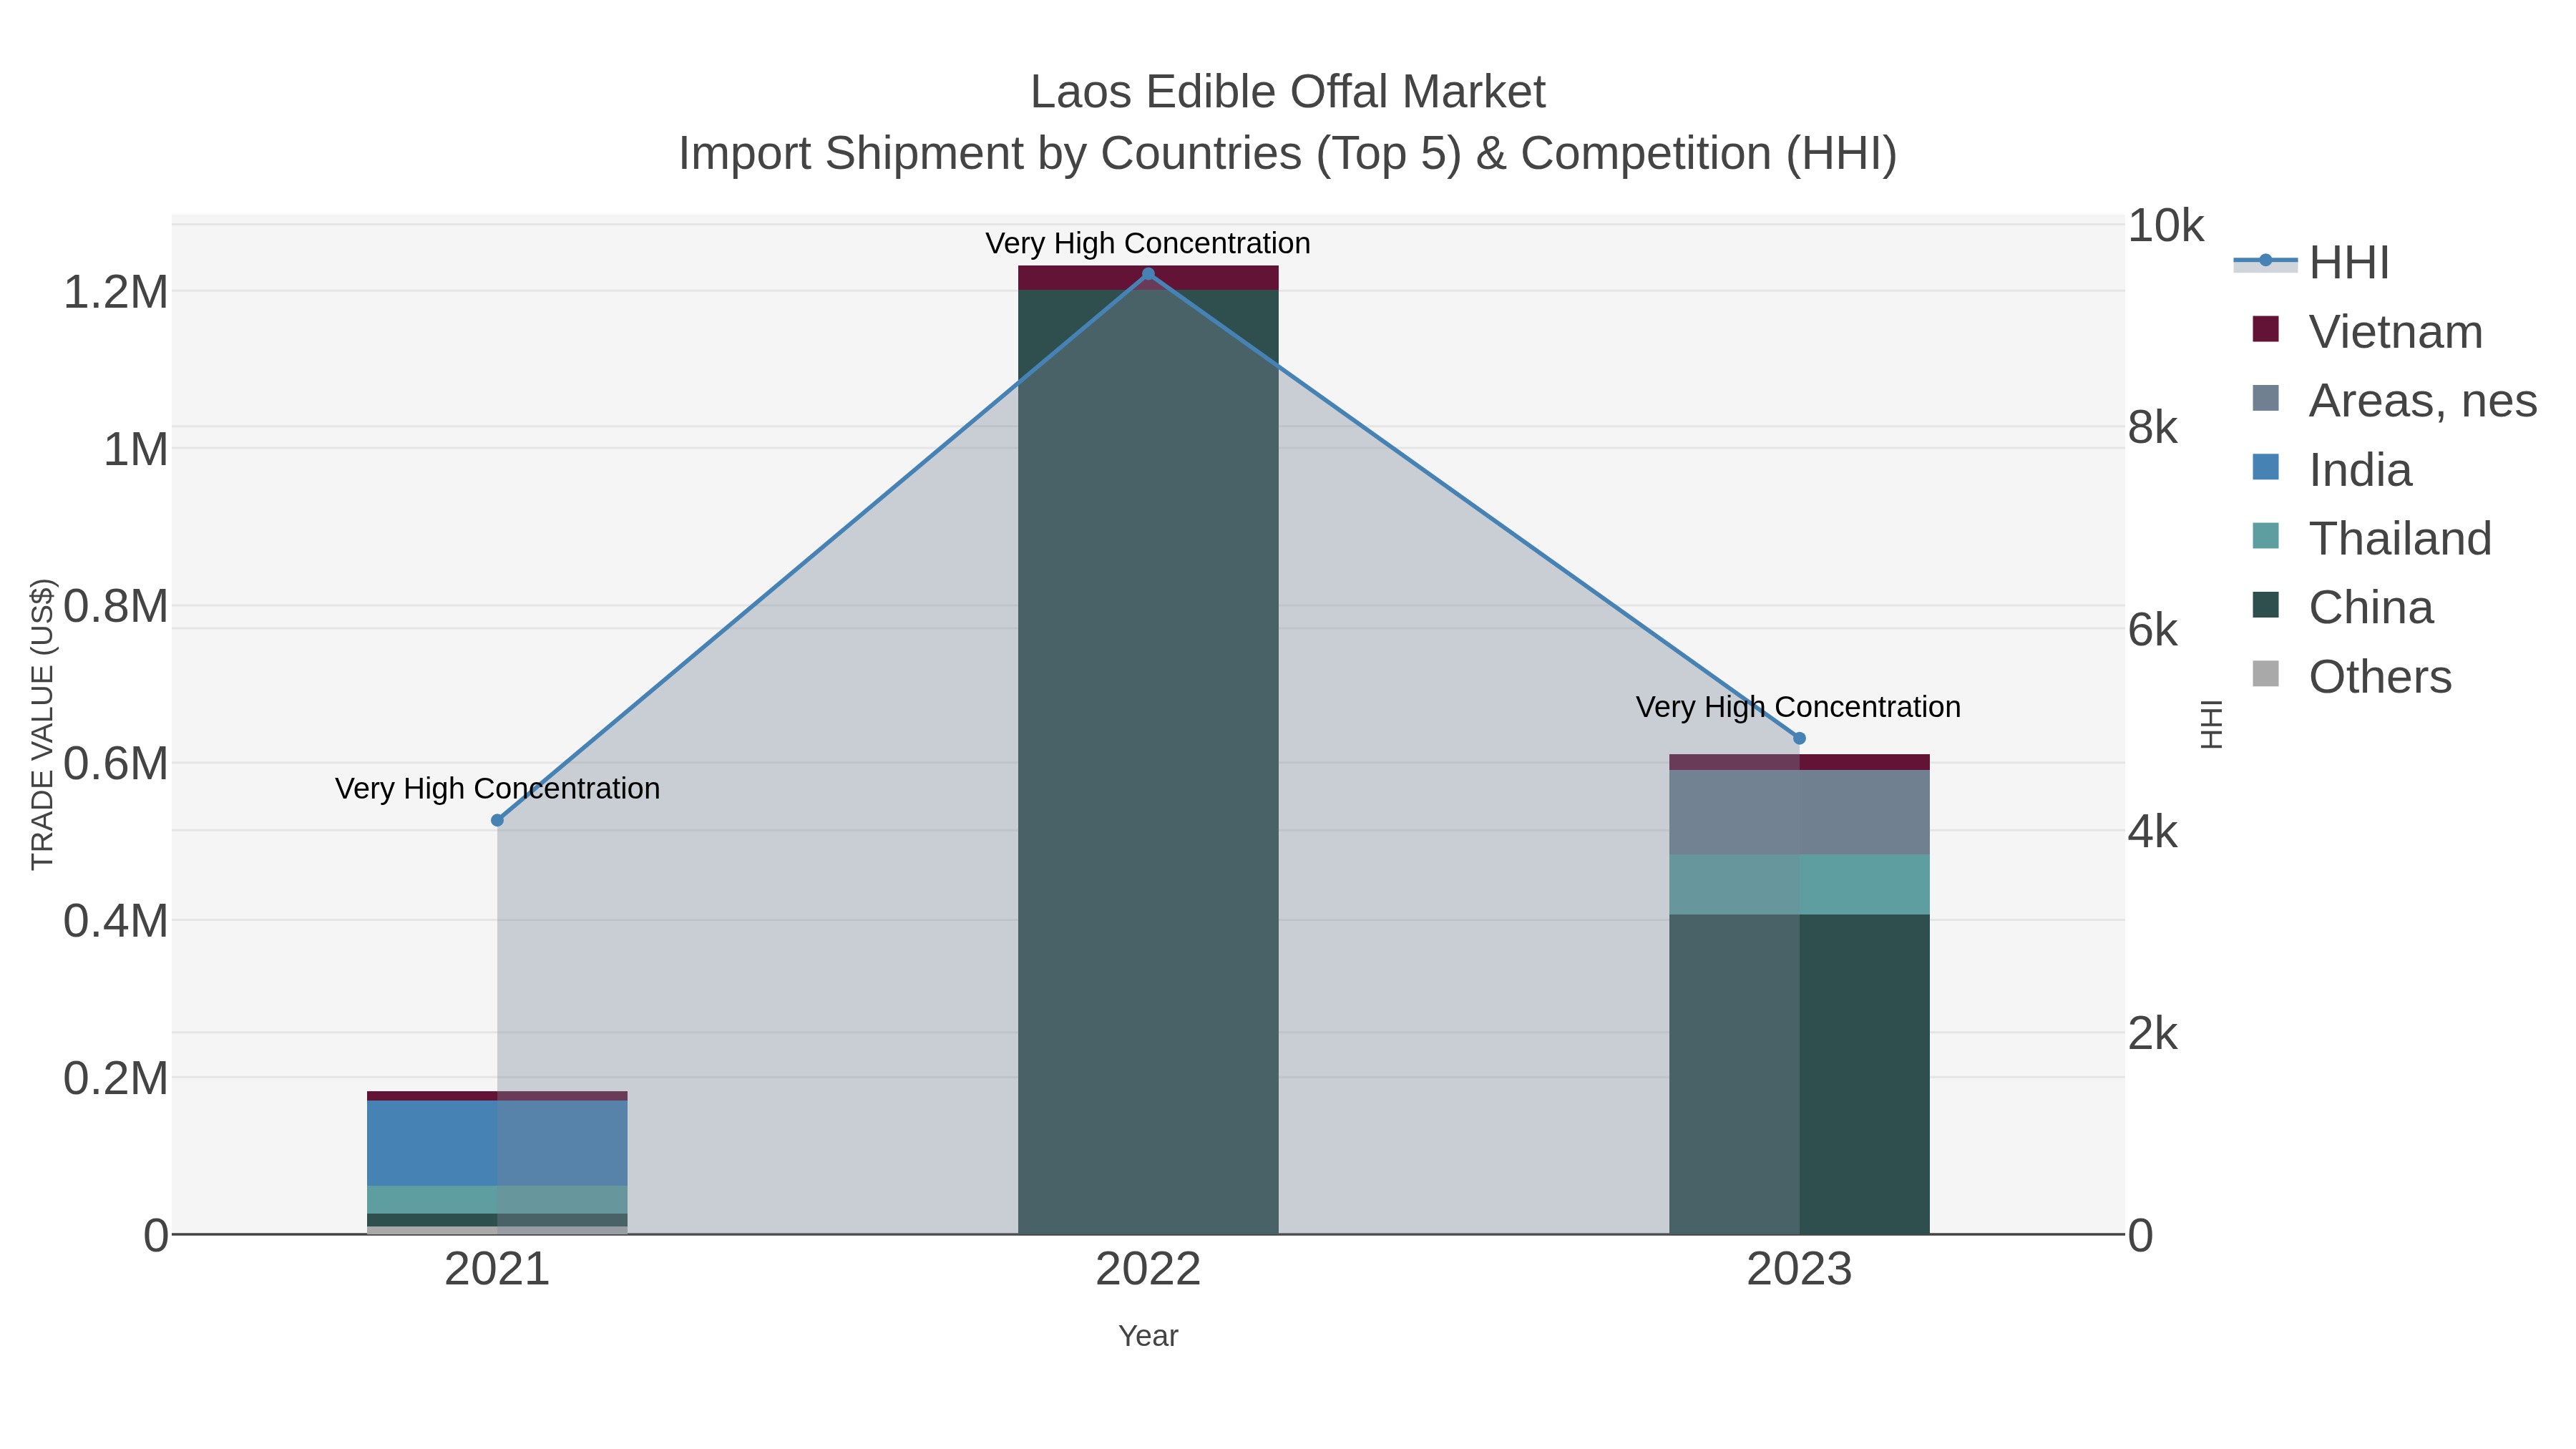Toggle the Areas, nes legend entry
2576x1449 pixels.
(x=2394, y=400)
